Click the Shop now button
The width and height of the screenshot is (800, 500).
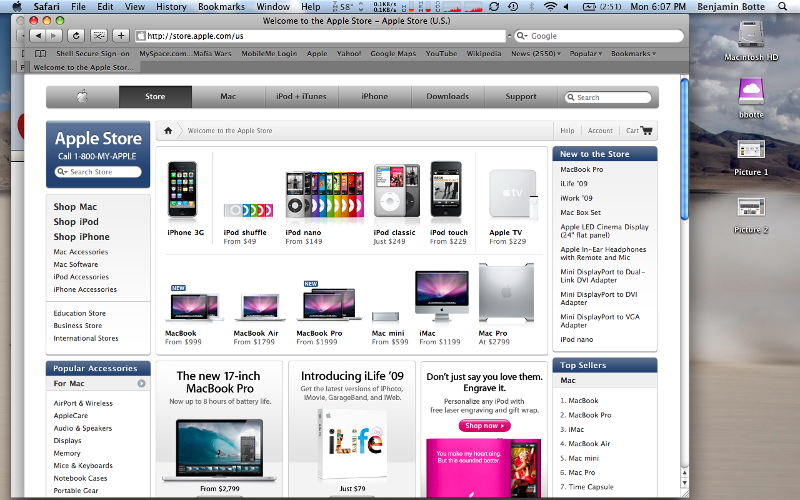484,426
